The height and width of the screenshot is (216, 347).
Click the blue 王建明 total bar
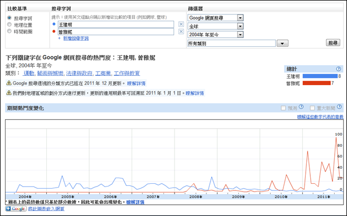click(320, 76)
